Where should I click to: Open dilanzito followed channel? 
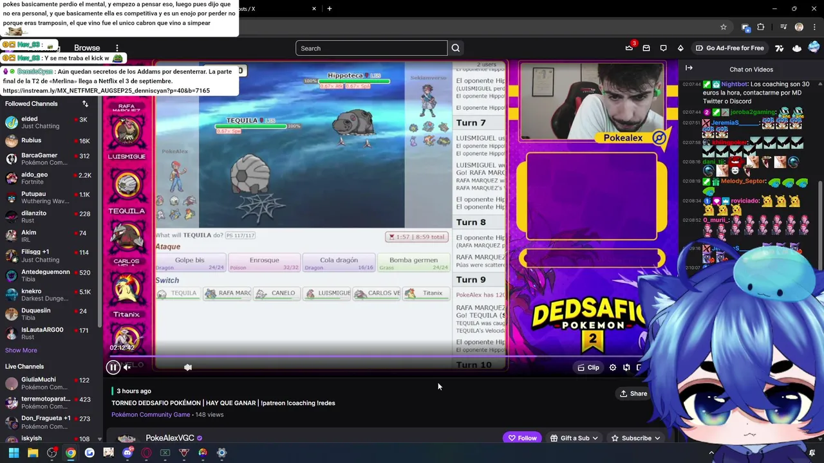point(50,217)
